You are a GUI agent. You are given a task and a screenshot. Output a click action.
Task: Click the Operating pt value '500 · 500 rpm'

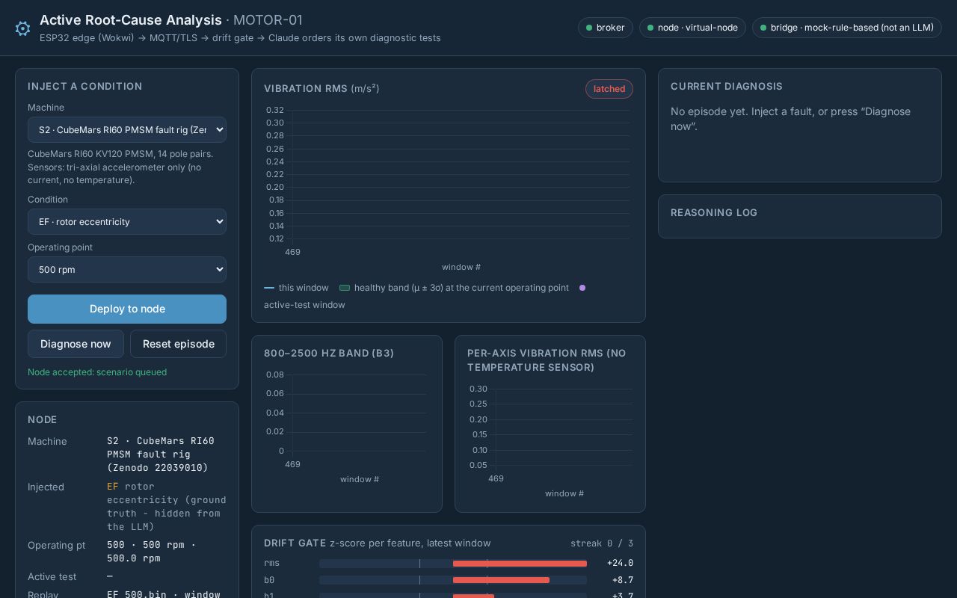(151, 552)
